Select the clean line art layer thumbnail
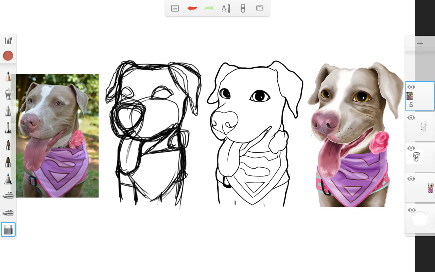This screenshot has width=435, height=272. (x=423, y=127)
